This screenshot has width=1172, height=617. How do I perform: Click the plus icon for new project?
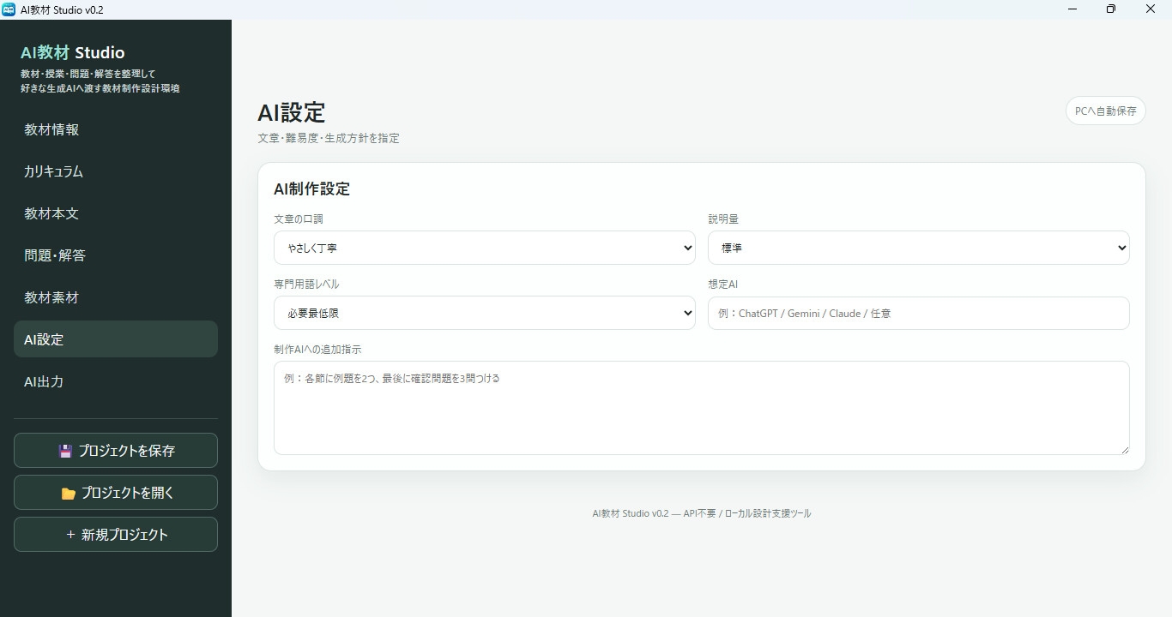click(70, 535)
